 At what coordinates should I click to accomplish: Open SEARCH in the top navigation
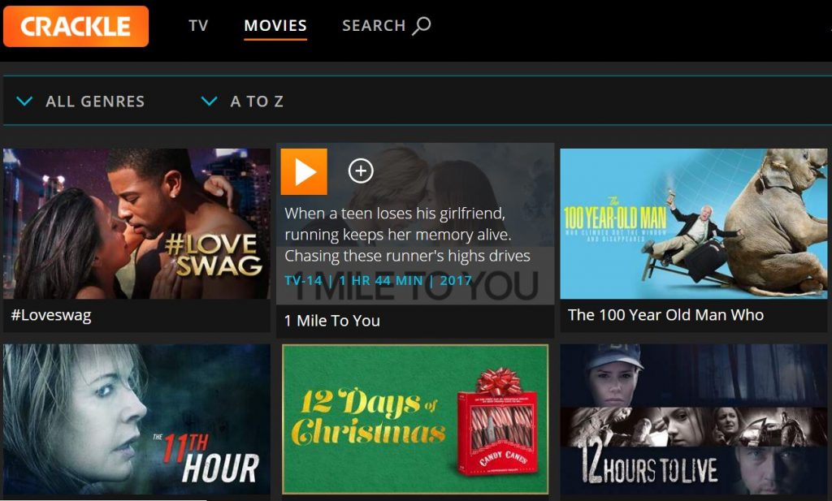[x=387, y=25]
